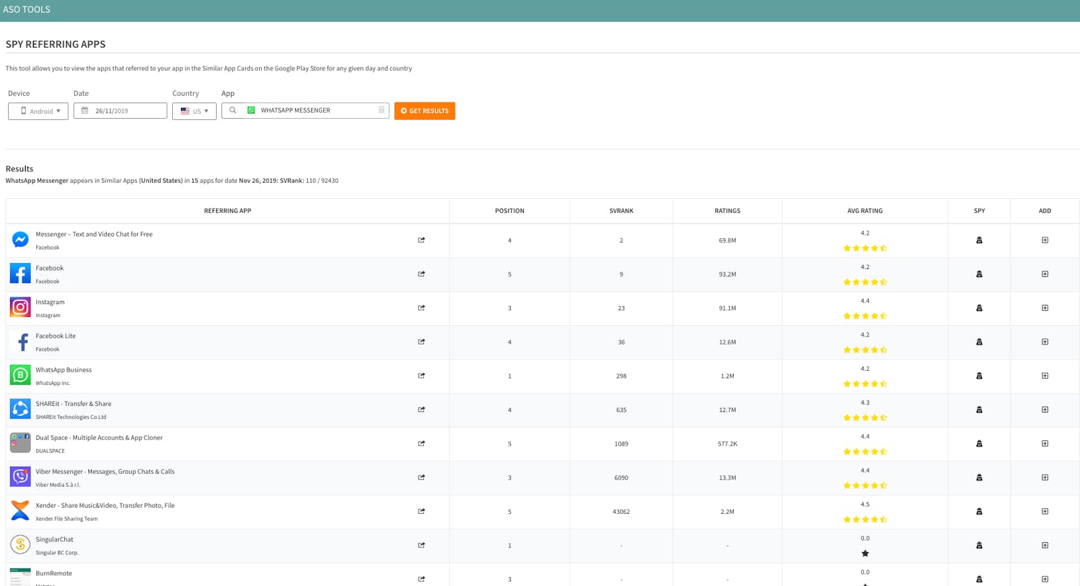This screenshot has height=586, width=1080.
Task: Open the Android device dropdown
Action: point(38,111)
